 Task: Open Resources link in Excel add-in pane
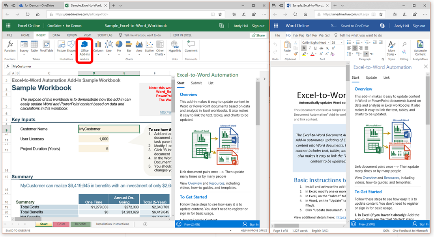217,183
